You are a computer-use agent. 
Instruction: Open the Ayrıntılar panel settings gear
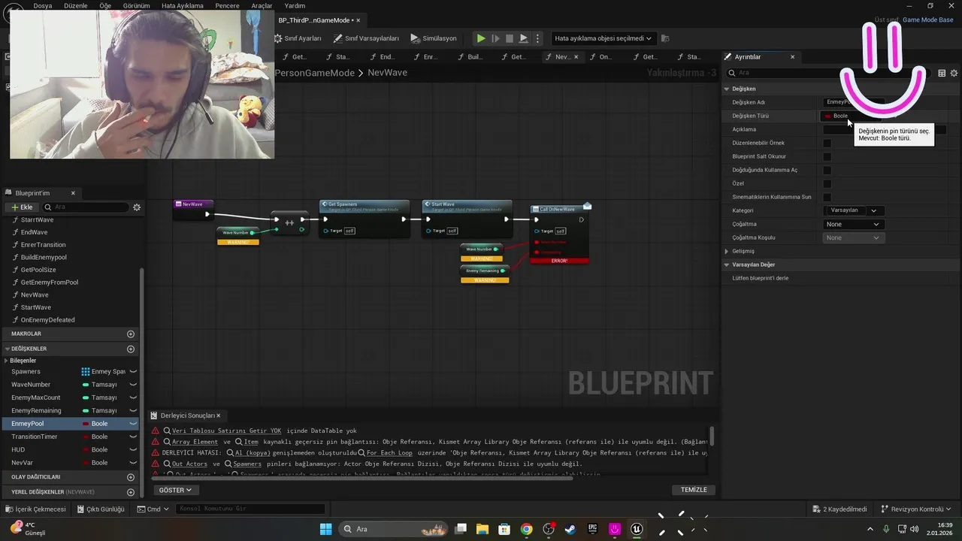click(954, 73)
